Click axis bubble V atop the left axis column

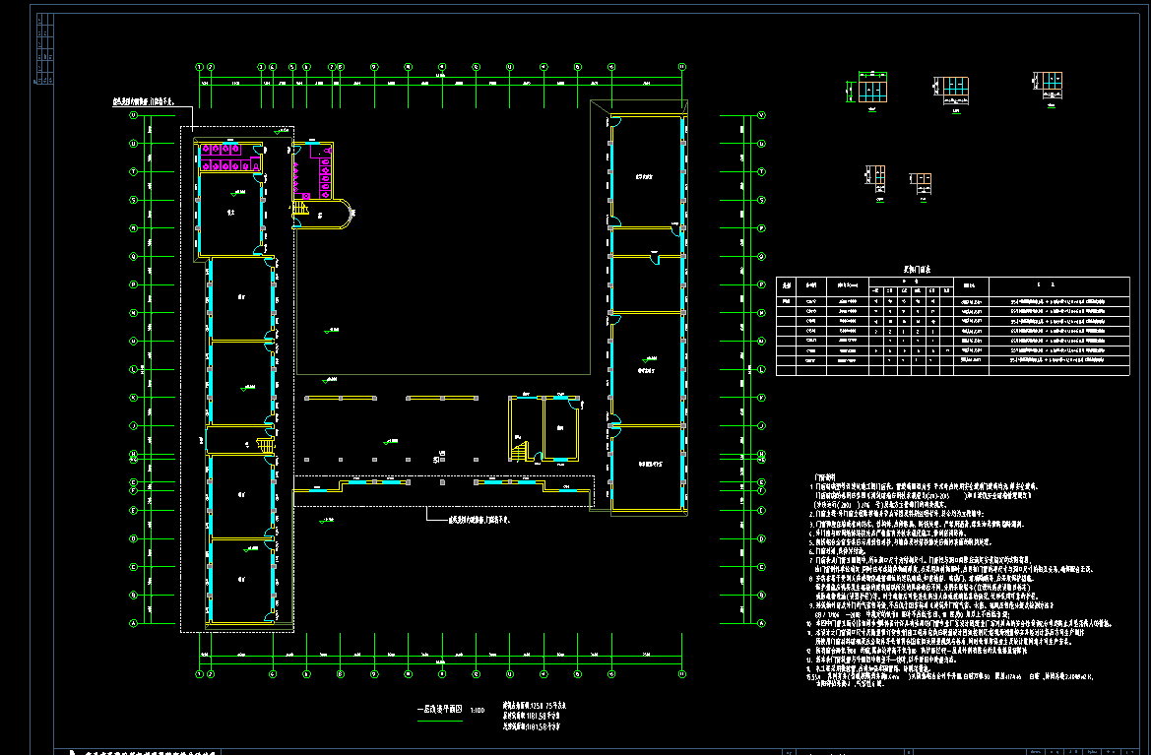click(x=134, y=115)
